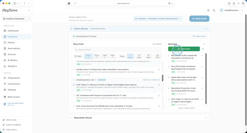Click Deselect all for amediaoperator.com
This screenshot has height=133, width=247.
[x=155, y=80]
